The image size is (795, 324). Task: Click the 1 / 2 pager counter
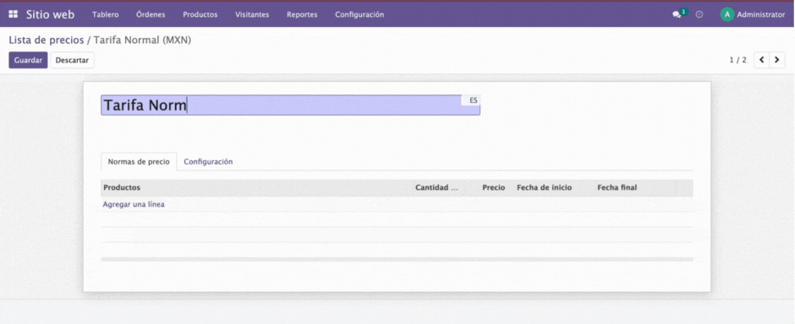[737, 60]
